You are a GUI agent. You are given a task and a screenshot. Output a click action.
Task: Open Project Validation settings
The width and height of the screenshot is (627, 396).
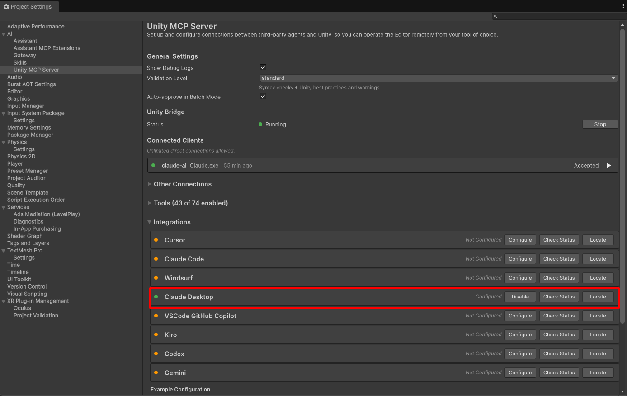(x=36, y=316)
